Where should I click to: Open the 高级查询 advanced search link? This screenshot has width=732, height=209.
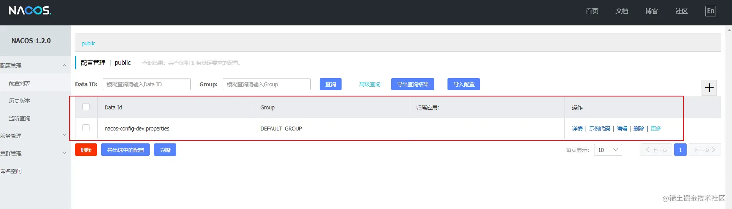click(370, 84)
